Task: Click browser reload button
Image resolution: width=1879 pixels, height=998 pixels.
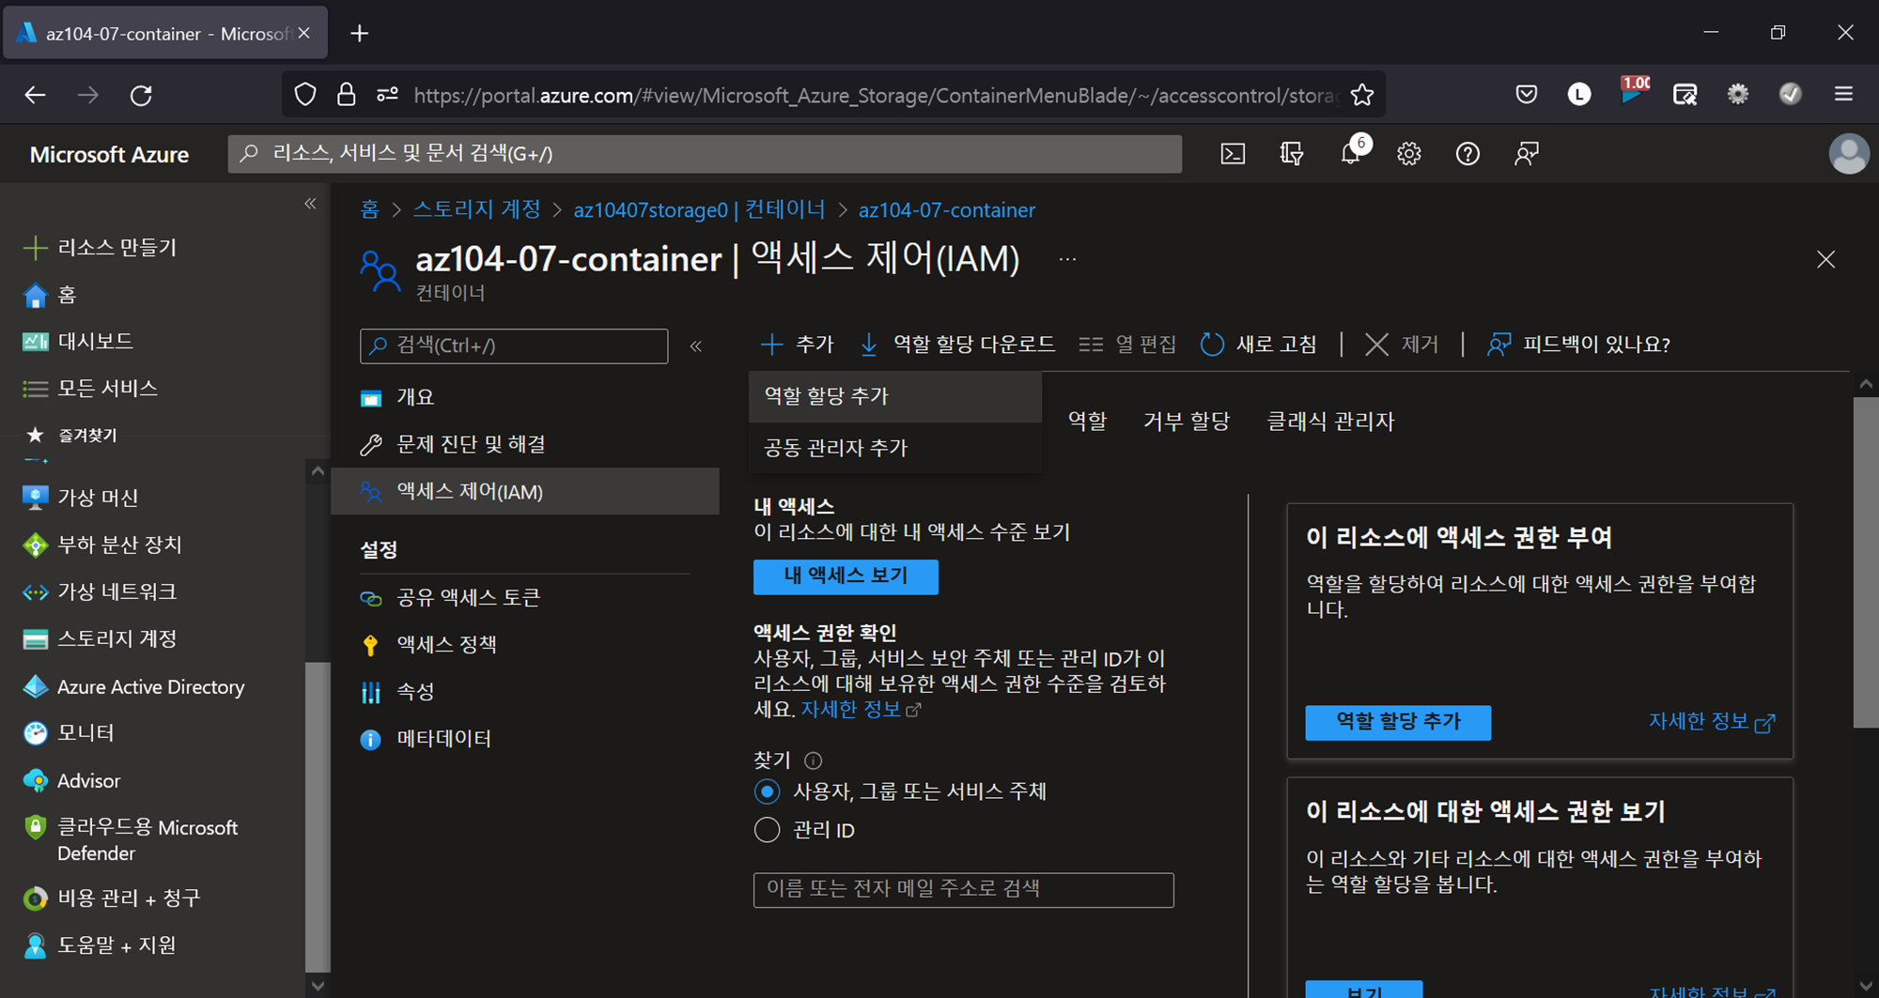Action: pyautogui.click(x=141, y=95)
